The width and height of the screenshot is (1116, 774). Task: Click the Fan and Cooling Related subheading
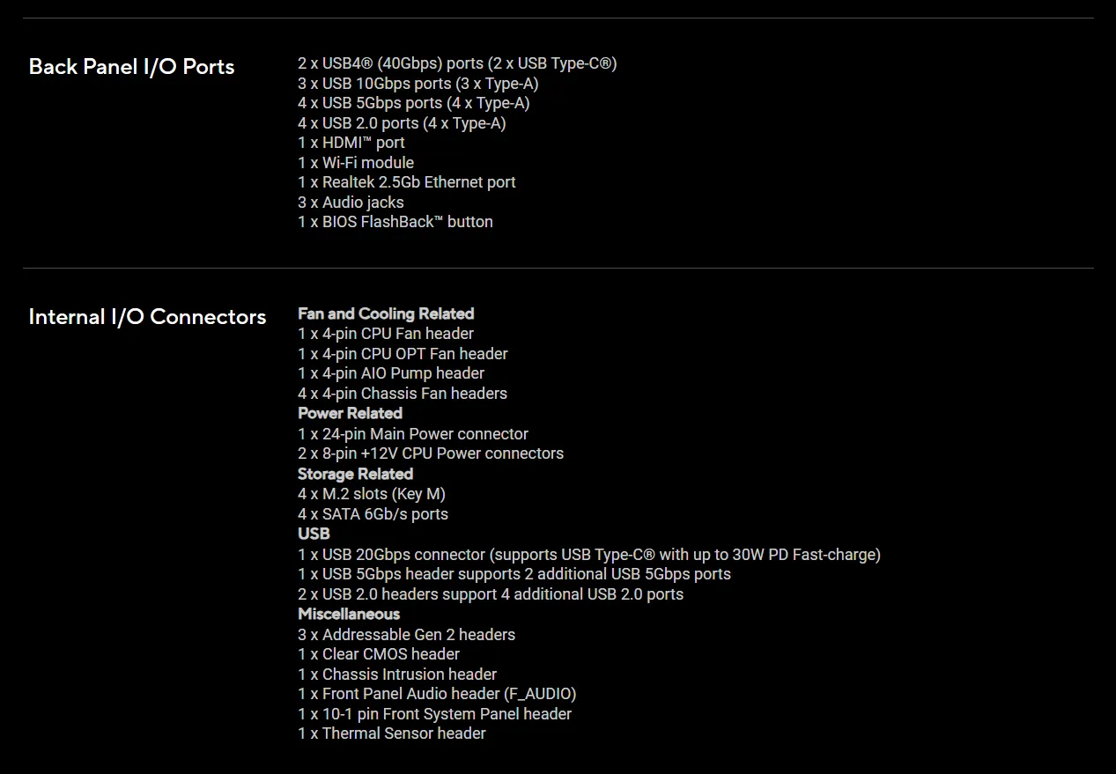tap(386, 313)
